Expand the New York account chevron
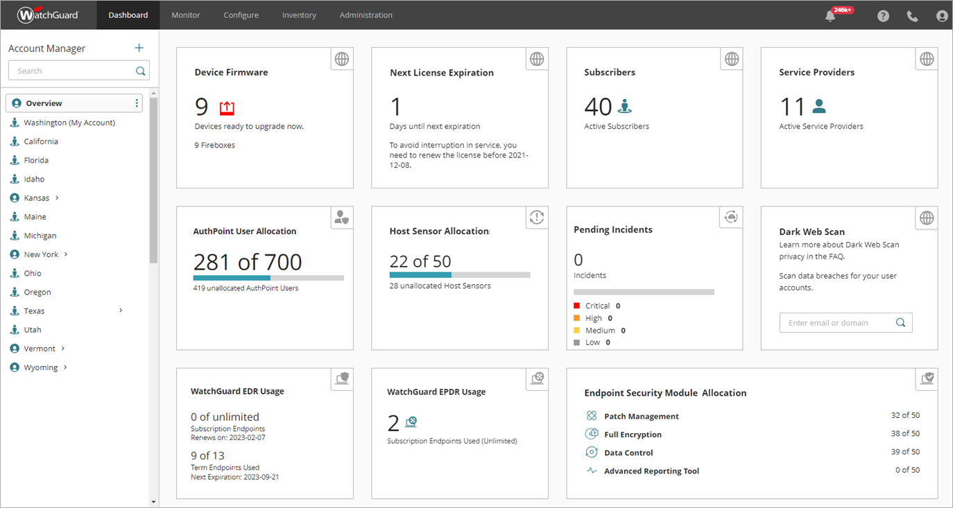This screenshot has height=508, width=953. coord(66,254)
